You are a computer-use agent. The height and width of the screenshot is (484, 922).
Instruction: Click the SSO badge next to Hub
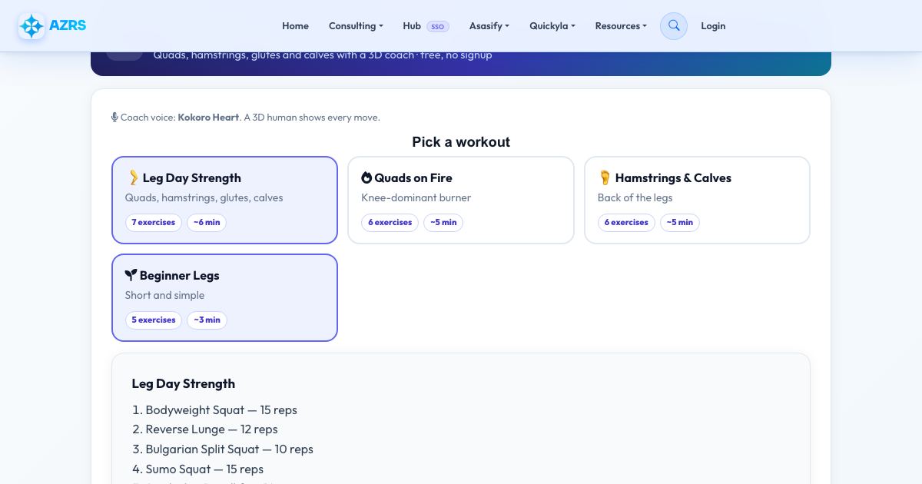438,26
